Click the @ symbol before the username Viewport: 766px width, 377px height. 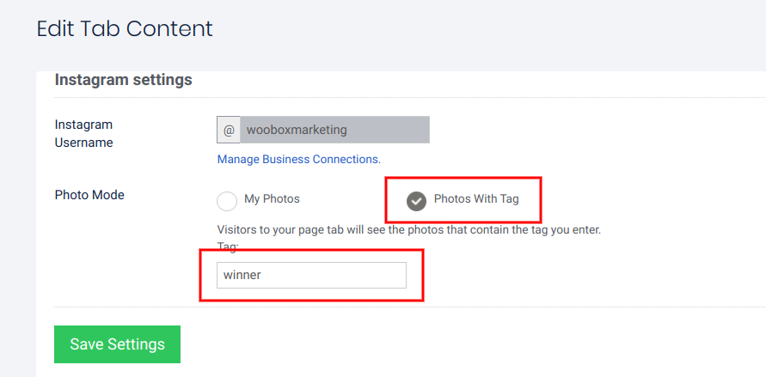point(229,131)
